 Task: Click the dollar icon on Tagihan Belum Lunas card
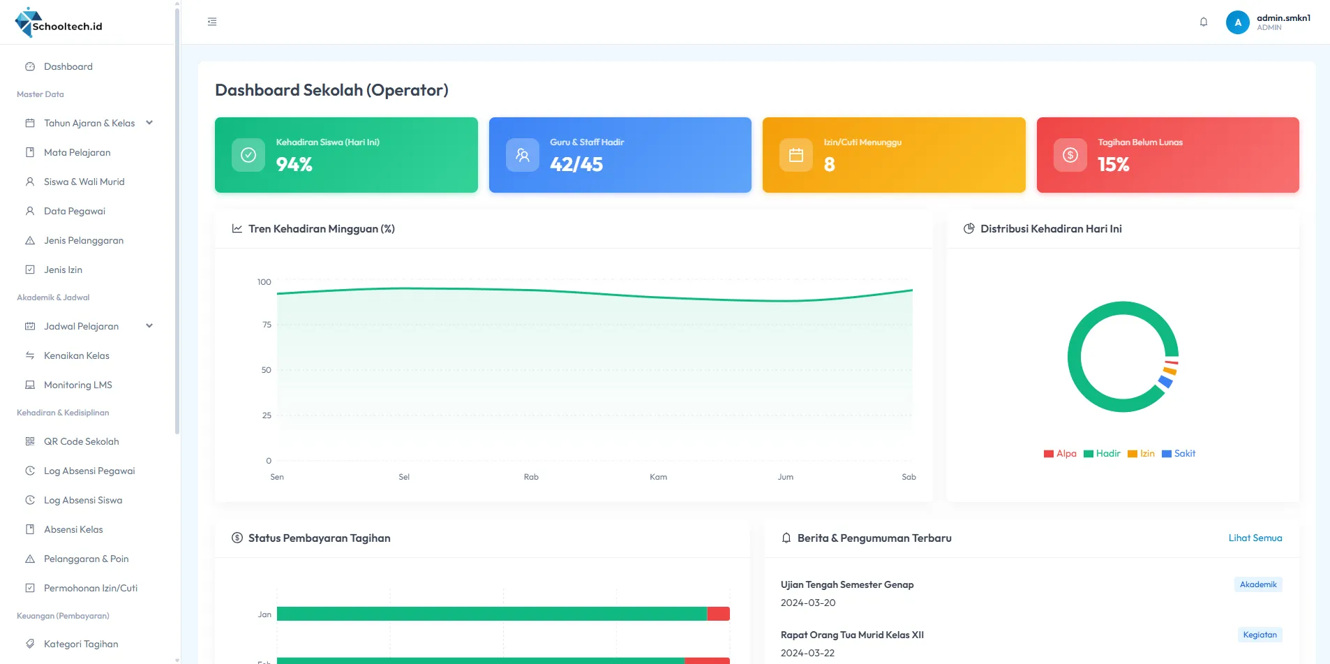coord(1070,155)
